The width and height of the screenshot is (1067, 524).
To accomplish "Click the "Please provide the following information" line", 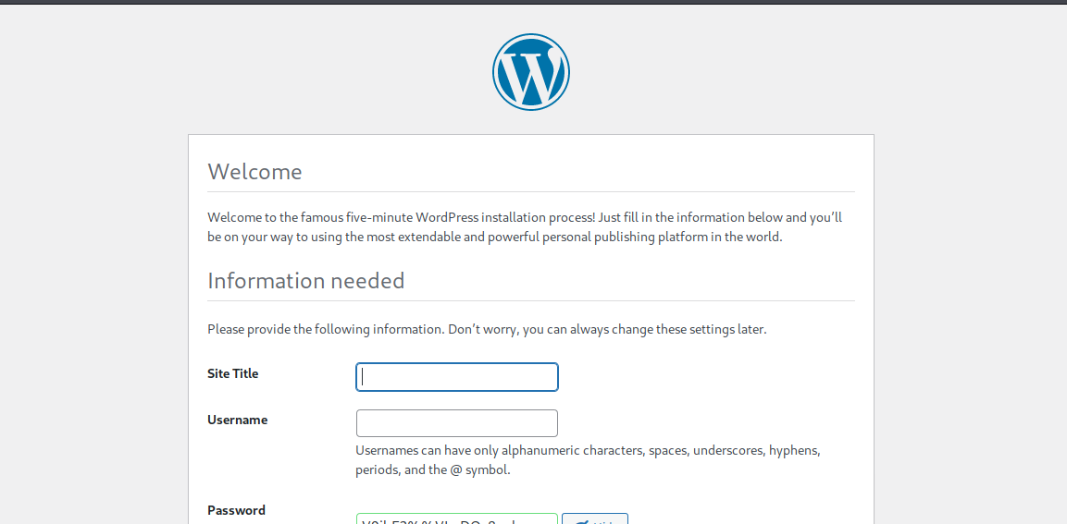I will coord(487,330).
